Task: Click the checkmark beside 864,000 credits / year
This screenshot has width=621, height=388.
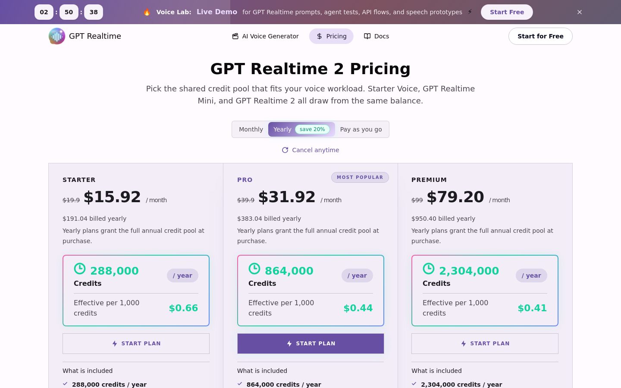Action: pos(240,384)
